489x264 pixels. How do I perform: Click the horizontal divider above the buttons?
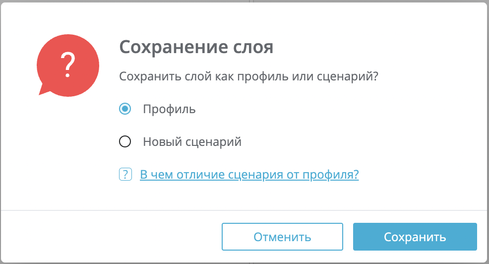(244, 210)
